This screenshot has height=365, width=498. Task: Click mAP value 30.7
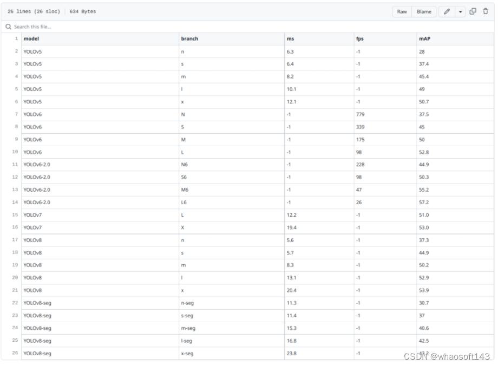pyautogui.click(x=424, y=303)
